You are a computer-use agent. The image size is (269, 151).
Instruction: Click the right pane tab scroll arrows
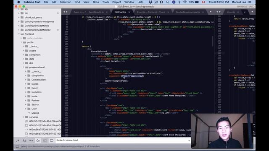click(219, 12)
